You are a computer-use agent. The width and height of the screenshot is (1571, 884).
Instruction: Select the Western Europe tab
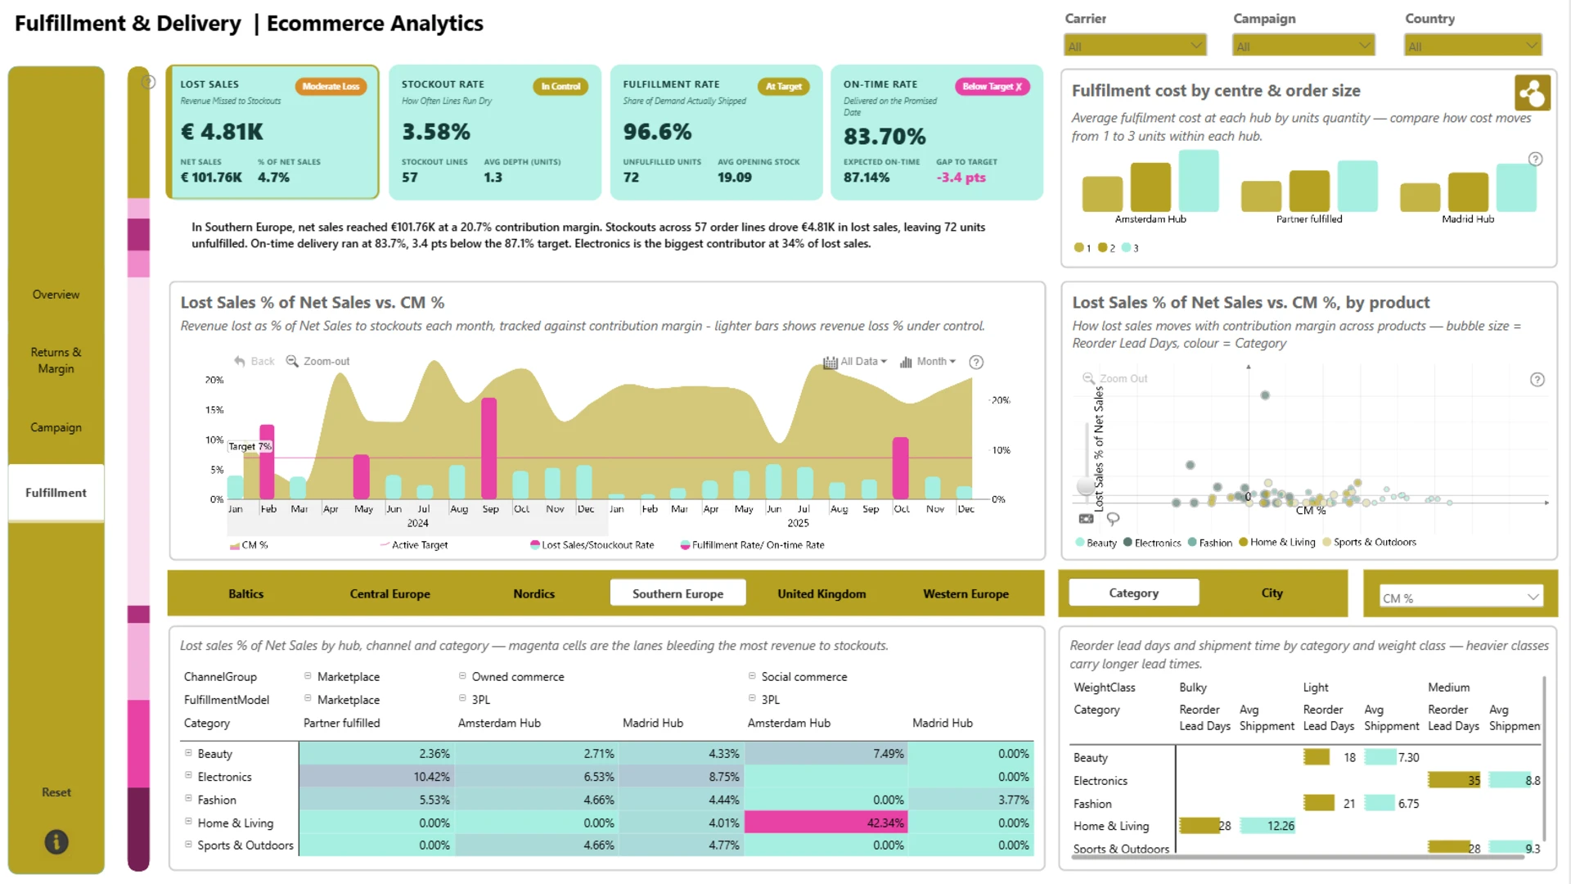966,593
